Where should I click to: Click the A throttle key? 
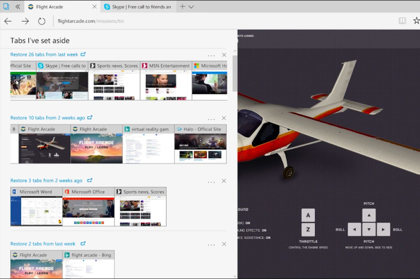[x=308, y=216]
